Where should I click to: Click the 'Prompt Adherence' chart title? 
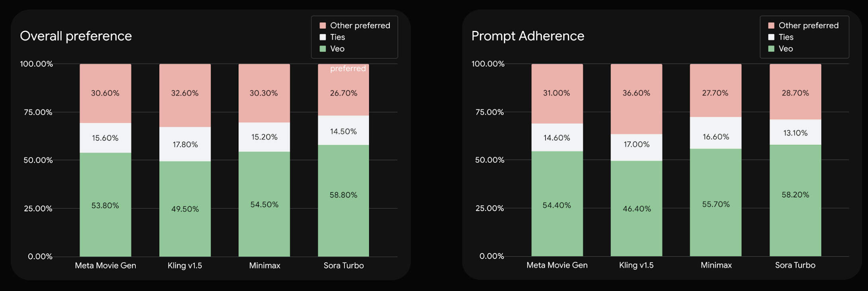[x=528, y=36]
